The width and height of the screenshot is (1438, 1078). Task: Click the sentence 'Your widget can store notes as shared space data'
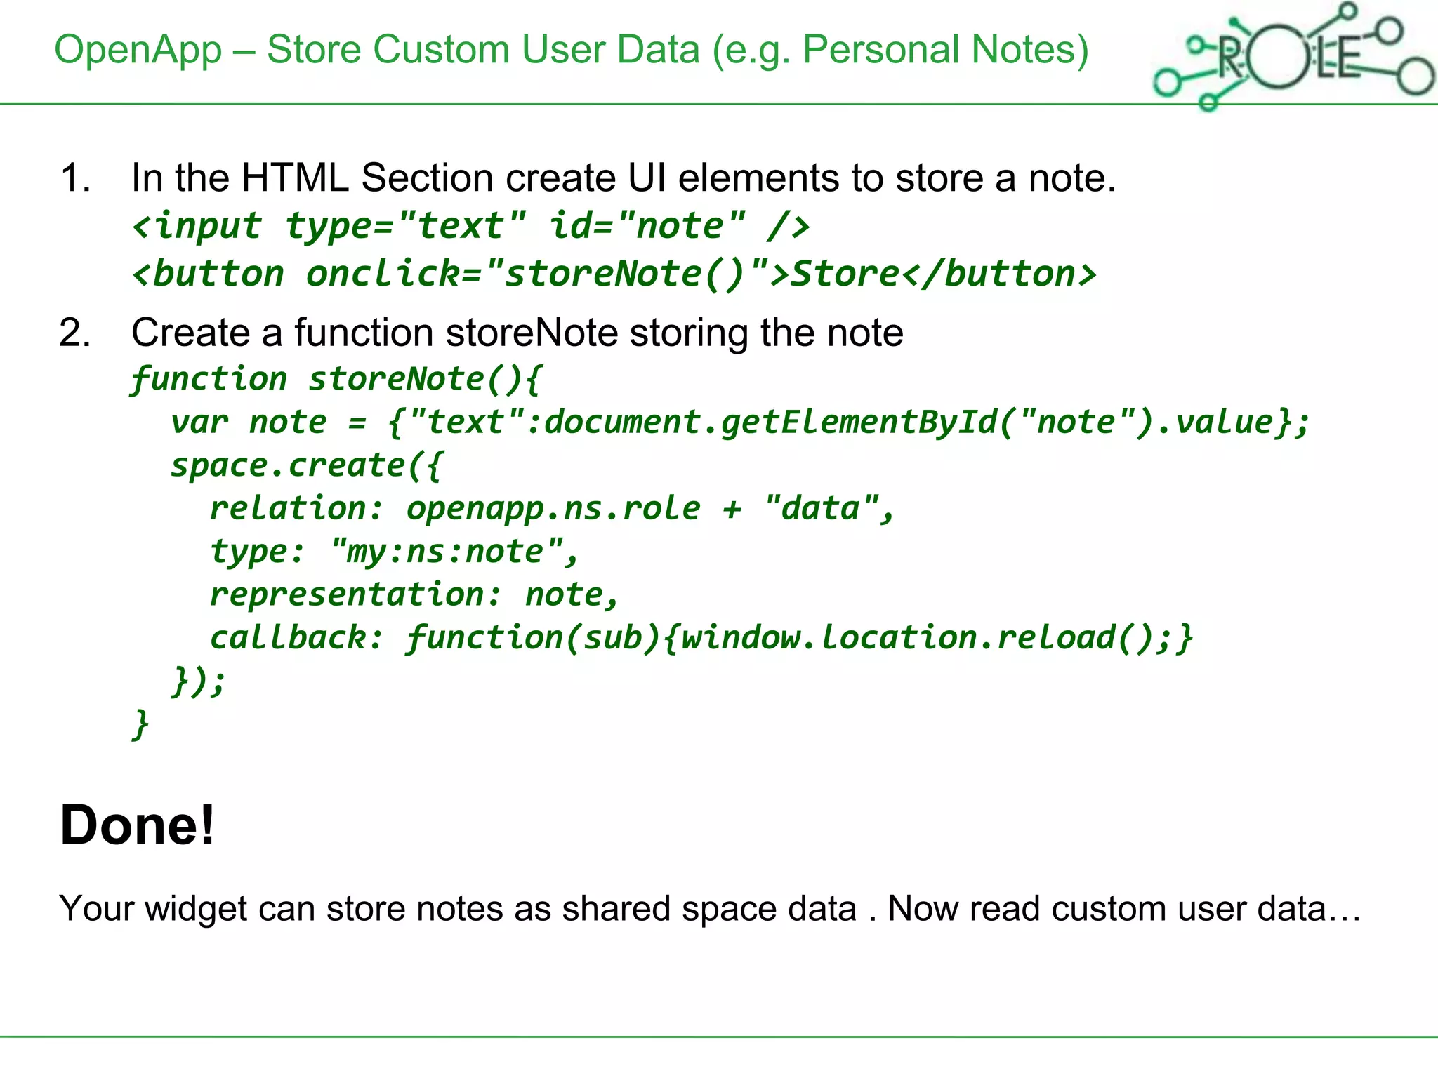tap(458, 909)
